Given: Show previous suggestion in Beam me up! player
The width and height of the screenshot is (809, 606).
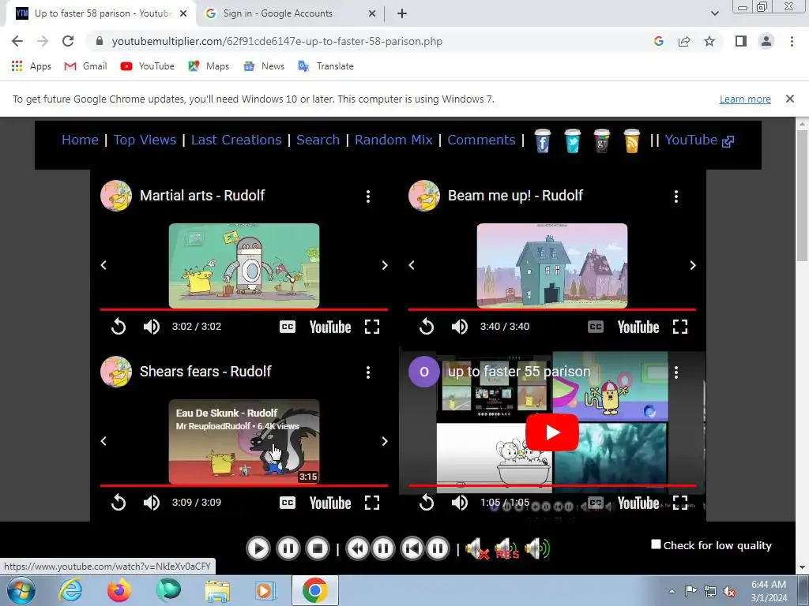Looking at the screenshot, I should pos(412,265).
